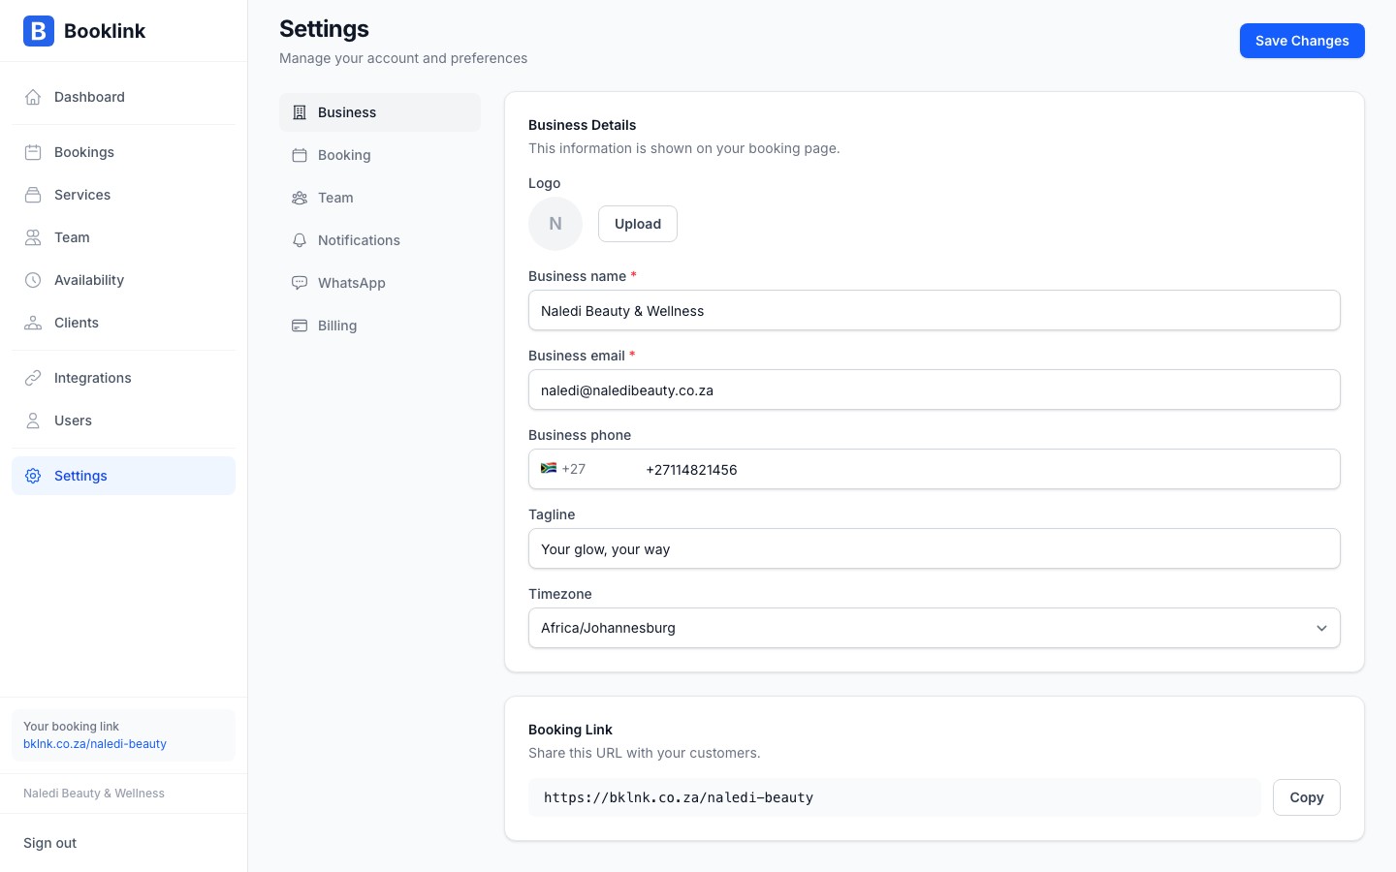Switch to the Billing settings tab
Viewport: 1396px width, 872px height.
pos(336,326)
